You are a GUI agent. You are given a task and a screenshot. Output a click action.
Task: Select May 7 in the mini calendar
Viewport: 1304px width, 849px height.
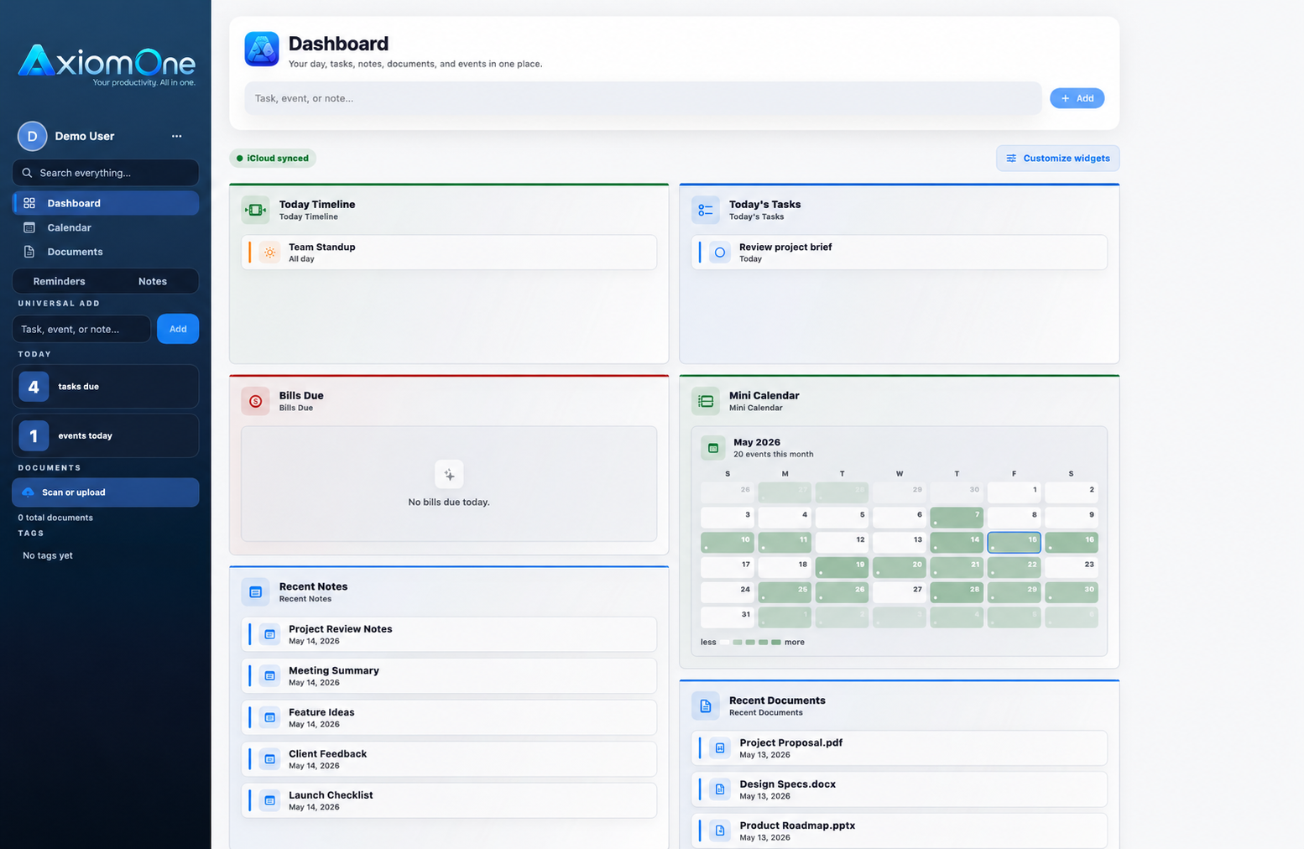pos(957,517)
